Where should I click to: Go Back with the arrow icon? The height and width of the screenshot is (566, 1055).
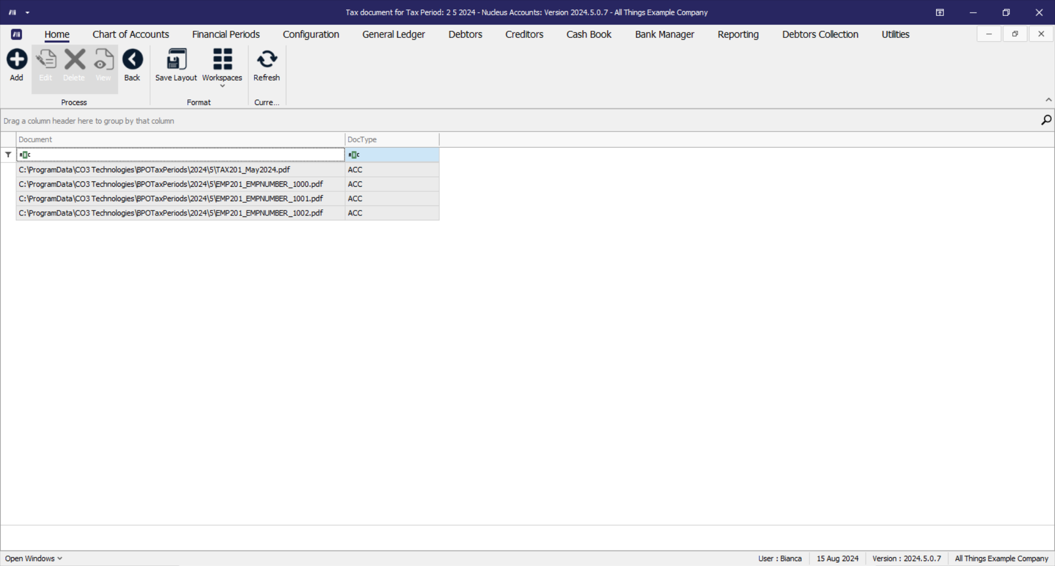[132, 59]
